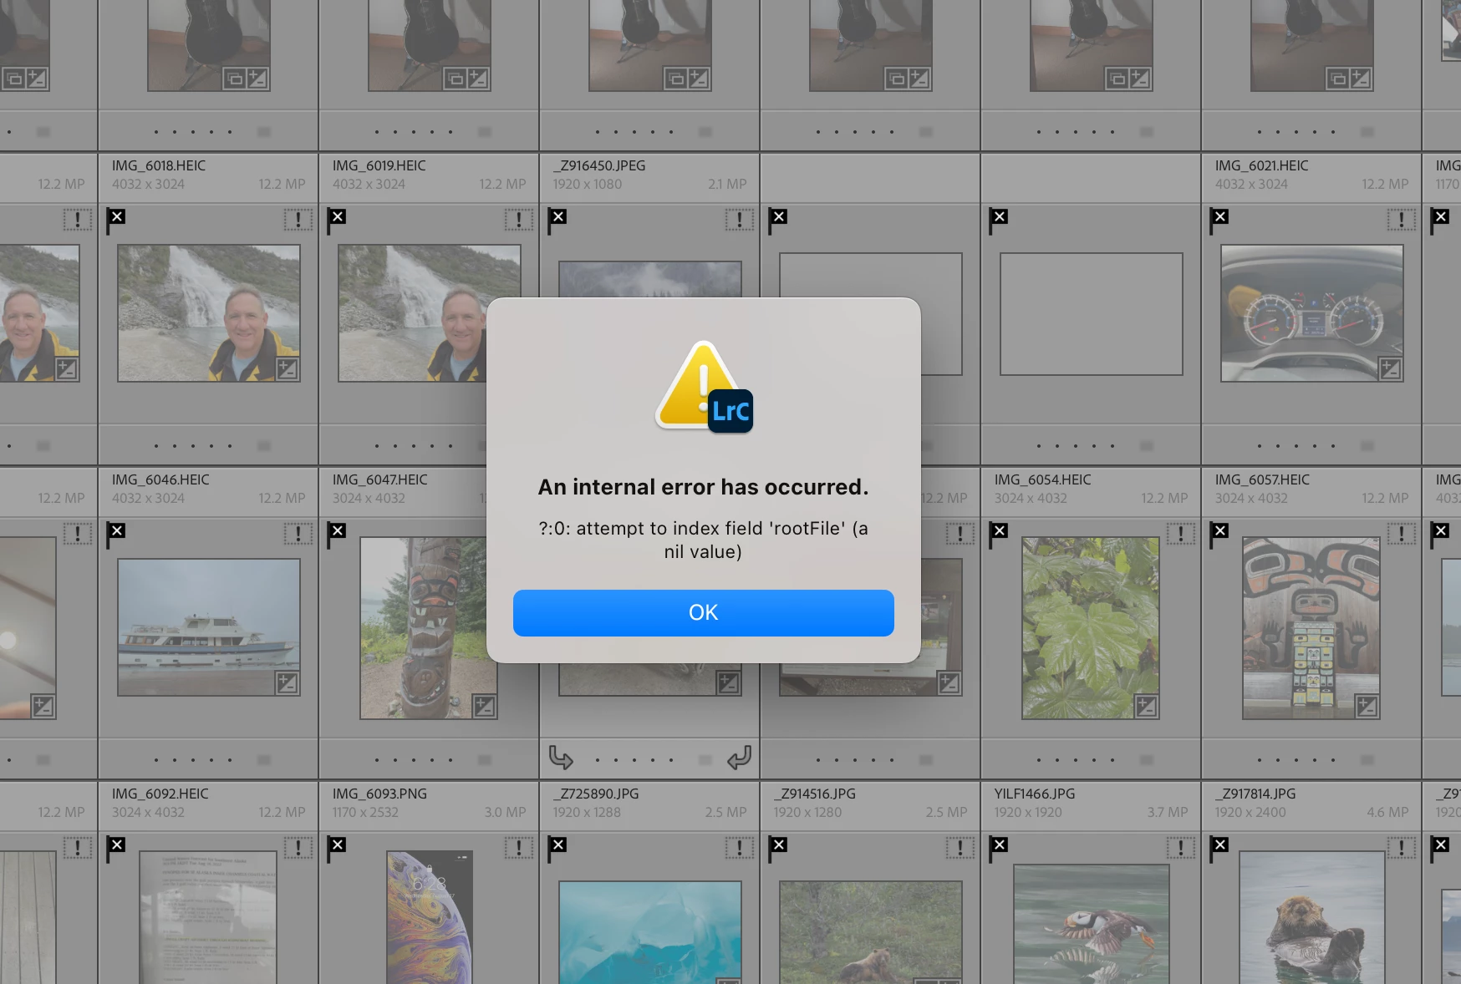1461x984 pixels.
Task: Select the car dashboard thumbnail IMG_6021.HEIC
Action: [x=1312, y=313]
